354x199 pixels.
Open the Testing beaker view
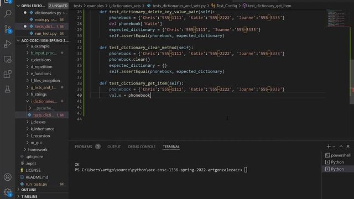coord(8,89)
